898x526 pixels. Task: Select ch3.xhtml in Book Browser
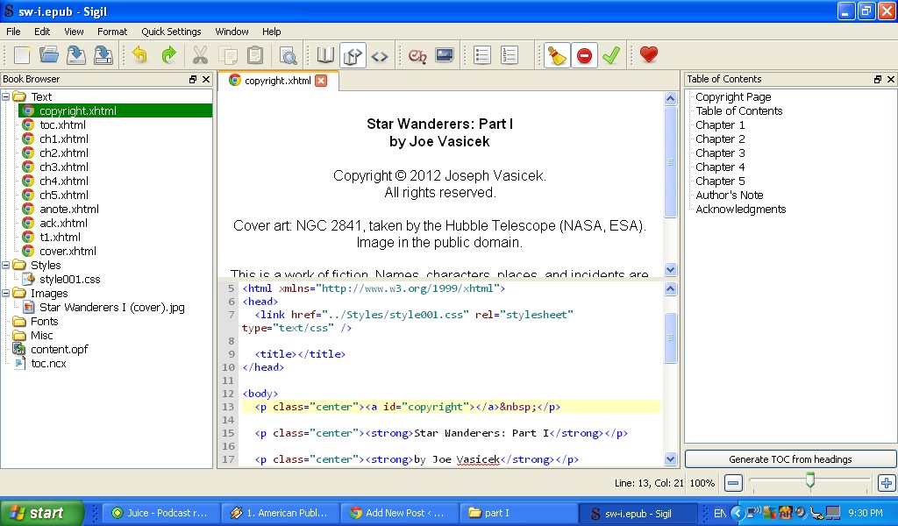63,167
